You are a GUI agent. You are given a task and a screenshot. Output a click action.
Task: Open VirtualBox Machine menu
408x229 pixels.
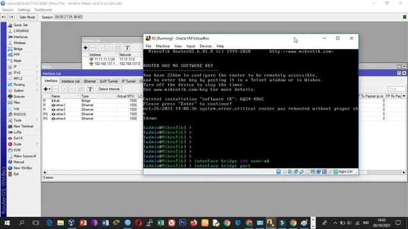click(163, 46)
